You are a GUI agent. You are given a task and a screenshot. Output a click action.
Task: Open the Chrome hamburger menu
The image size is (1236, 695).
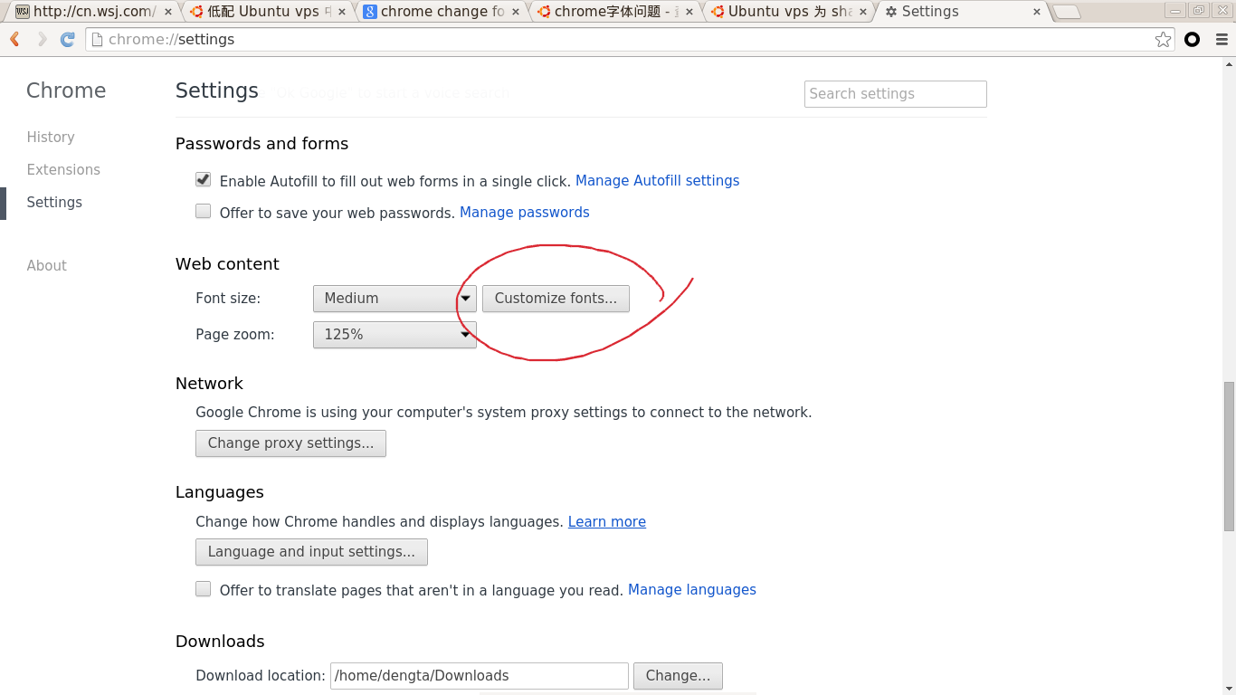pyautogui.click(x=1221, y=39)
